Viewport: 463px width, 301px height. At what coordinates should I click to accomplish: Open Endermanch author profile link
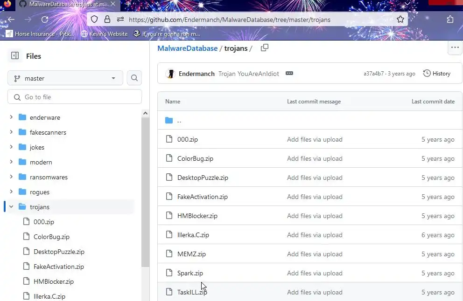[196, 74]
